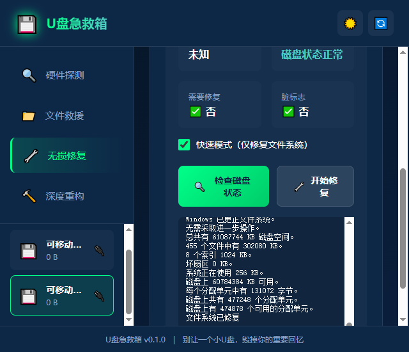Click main page scrollbar thumb

point(403,228)
